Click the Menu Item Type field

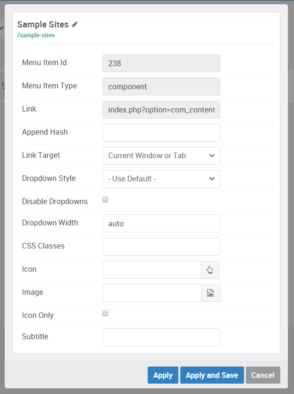[x=161, y=86]
